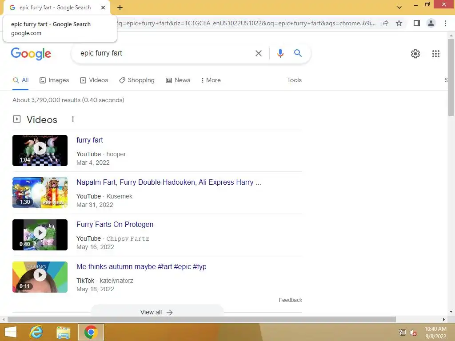This screenshot has width=455, height=341.
Task: Close the epic furry fart tab
Action: (103, 8)
